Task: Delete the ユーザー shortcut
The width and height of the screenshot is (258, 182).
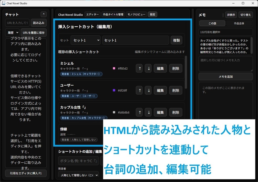Action: point(176,90)
